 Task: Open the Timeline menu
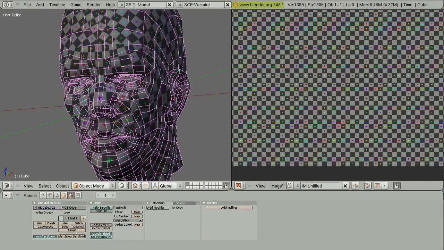pos(57,5)
